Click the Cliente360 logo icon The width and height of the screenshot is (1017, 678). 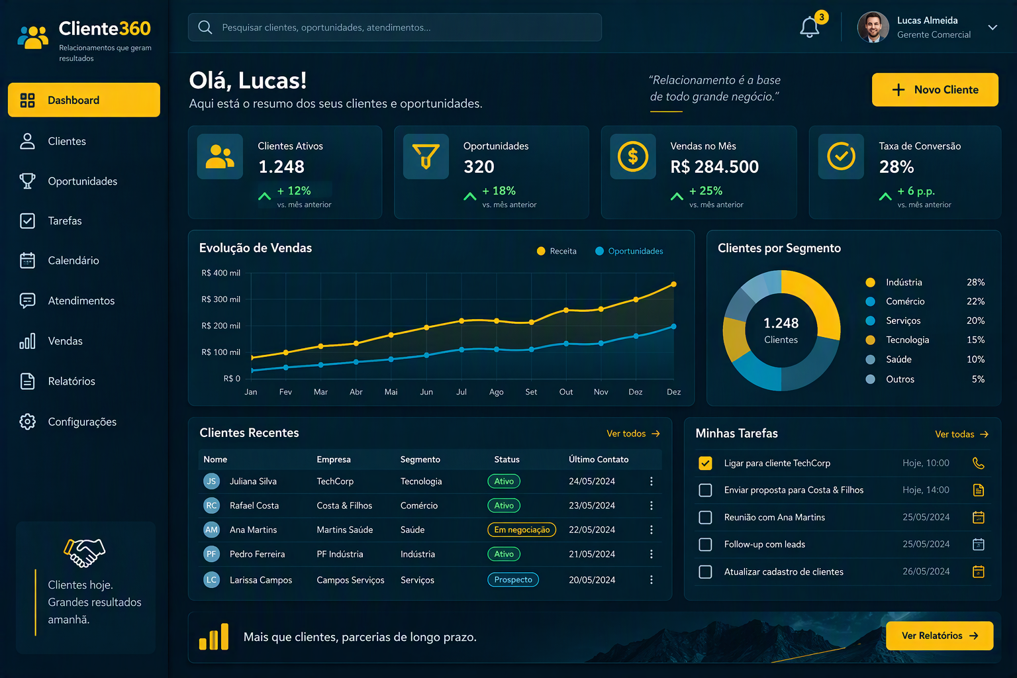click(33, 37)
